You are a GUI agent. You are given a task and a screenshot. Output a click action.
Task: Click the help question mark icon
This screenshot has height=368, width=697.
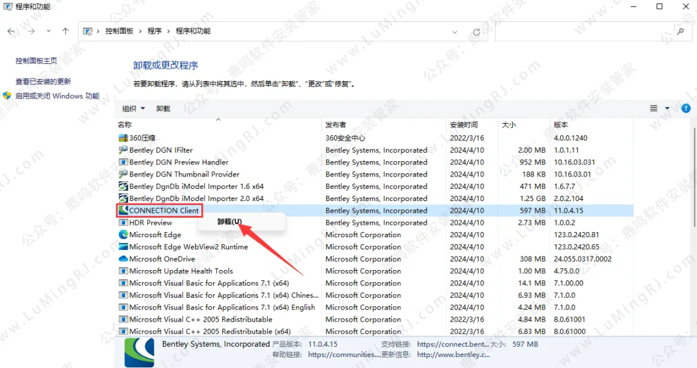pyautogui.click(x=686, y=109)
